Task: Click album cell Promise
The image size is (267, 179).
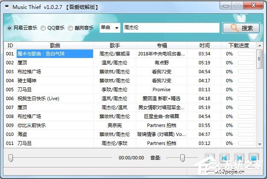Action: click(x=161, y=89)
